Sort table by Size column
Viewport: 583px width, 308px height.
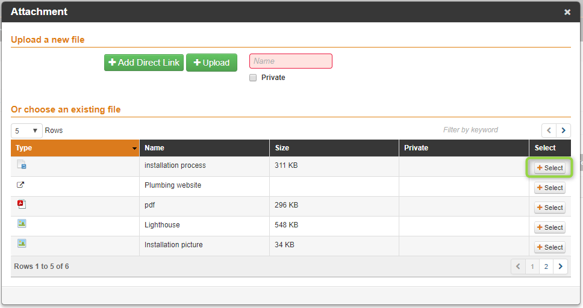pos(334,148)
